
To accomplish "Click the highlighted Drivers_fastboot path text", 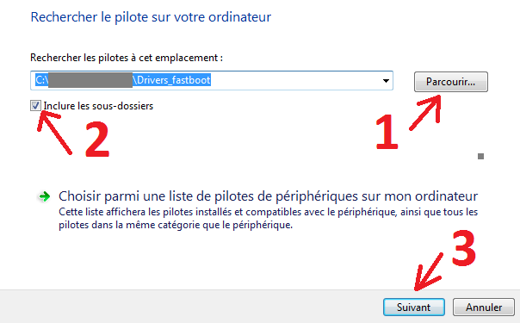I will (x=172, y=80).
